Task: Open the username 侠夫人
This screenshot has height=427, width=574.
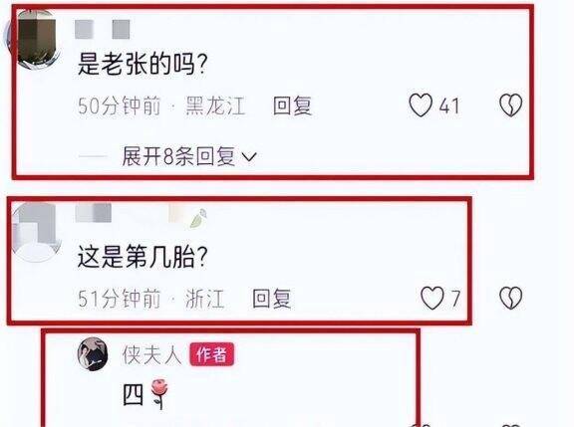Action: pyautogui.click(x=151, y=354)
